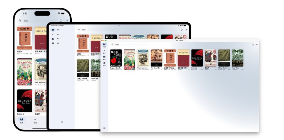Viewport: 284px width, 140px height.
Task: Select bookshelf tab on phone bottom bar
Action: 21,121
